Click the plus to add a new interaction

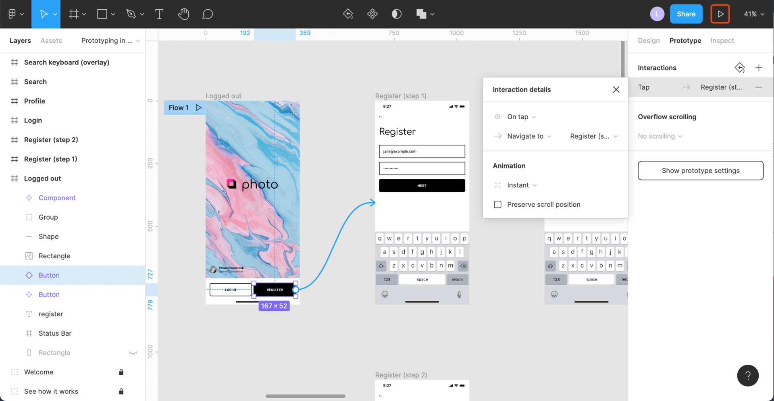coord(759,67)
